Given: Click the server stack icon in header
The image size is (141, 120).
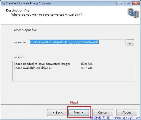Looking at the screenshot, I should 133,13.
